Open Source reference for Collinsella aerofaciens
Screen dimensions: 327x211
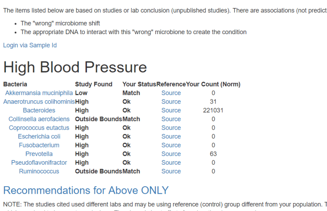tap(171, 119)
